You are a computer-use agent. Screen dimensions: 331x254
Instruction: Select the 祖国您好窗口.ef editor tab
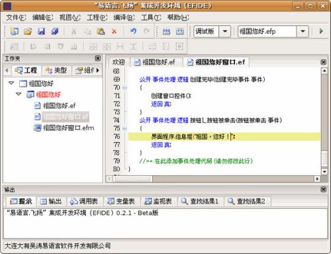(216, 62)
